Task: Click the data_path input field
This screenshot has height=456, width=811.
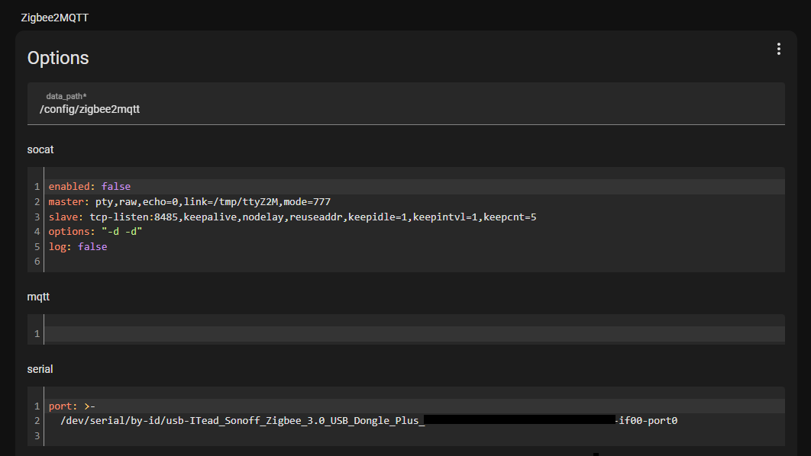Action: point(405,109)
